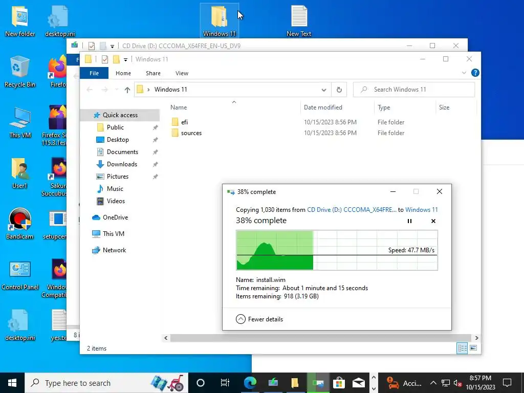The width and height of the screenshot is (524, 393).
Task: Switch to large icons view button
Action: point(473,348)
